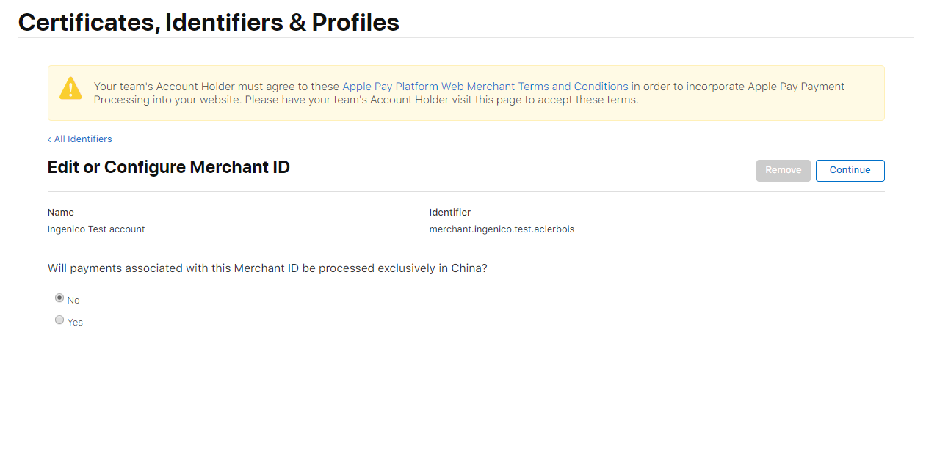The image size is (926, 456).
Task: Select the No radio button
Action: pyautogui.click(x=59, y=298)
